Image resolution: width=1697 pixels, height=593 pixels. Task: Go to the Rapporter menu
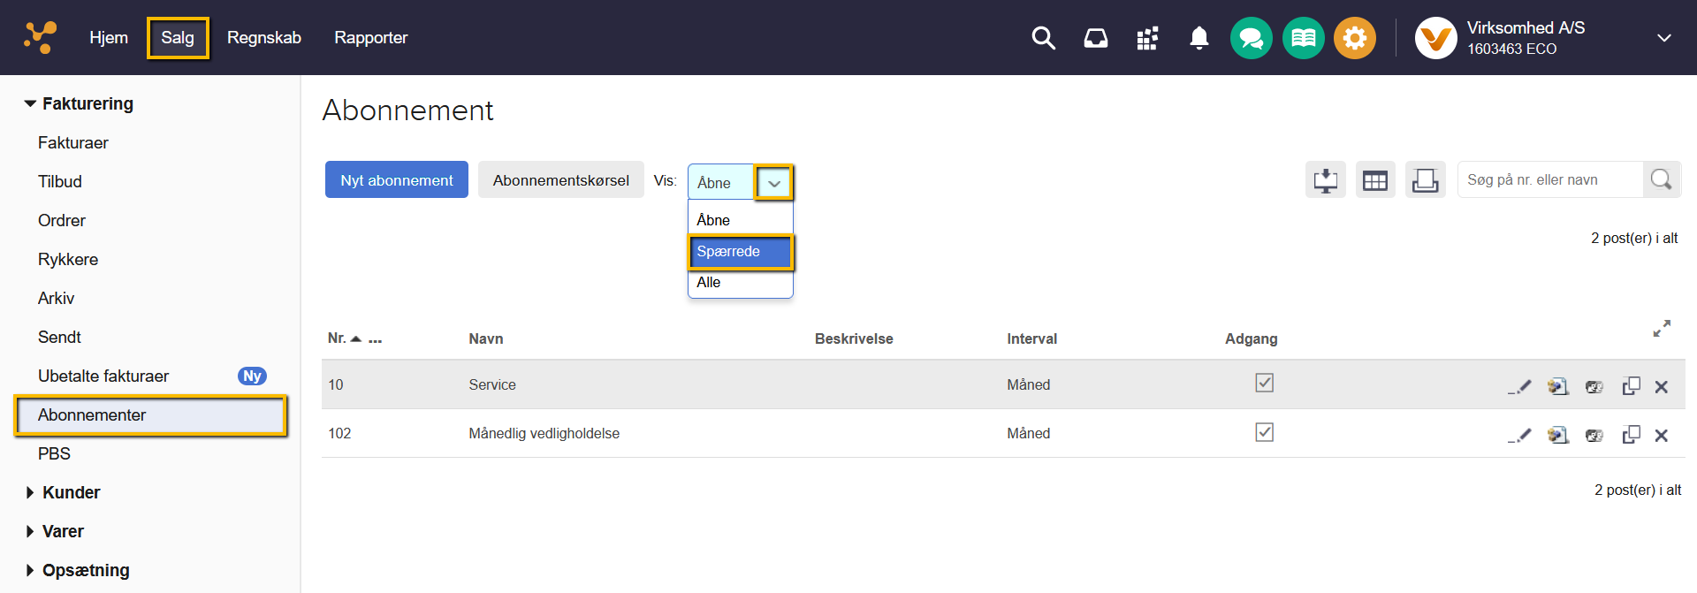point(370,38)
